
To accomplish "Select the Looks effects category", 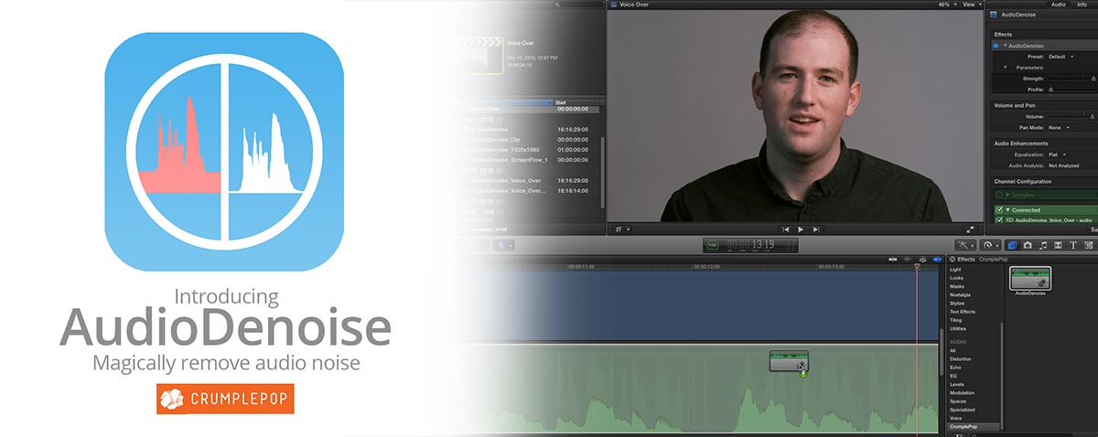I will point(956,278).
